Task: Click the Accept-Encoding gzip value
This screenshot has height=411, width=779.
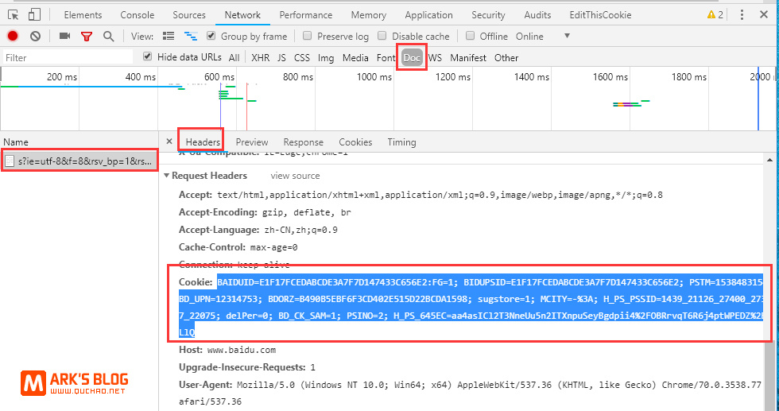Action: pos(307,213)
